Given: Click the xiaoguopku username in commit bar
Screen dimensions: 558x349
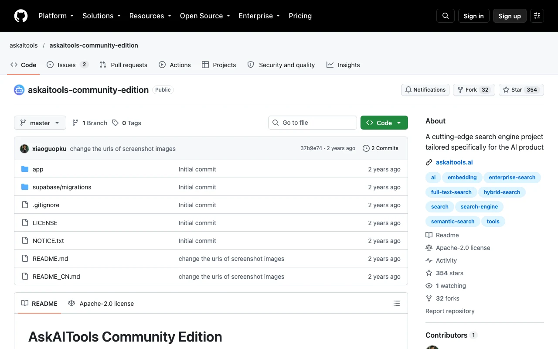Looking at the screenshot, I should (49, 149).
